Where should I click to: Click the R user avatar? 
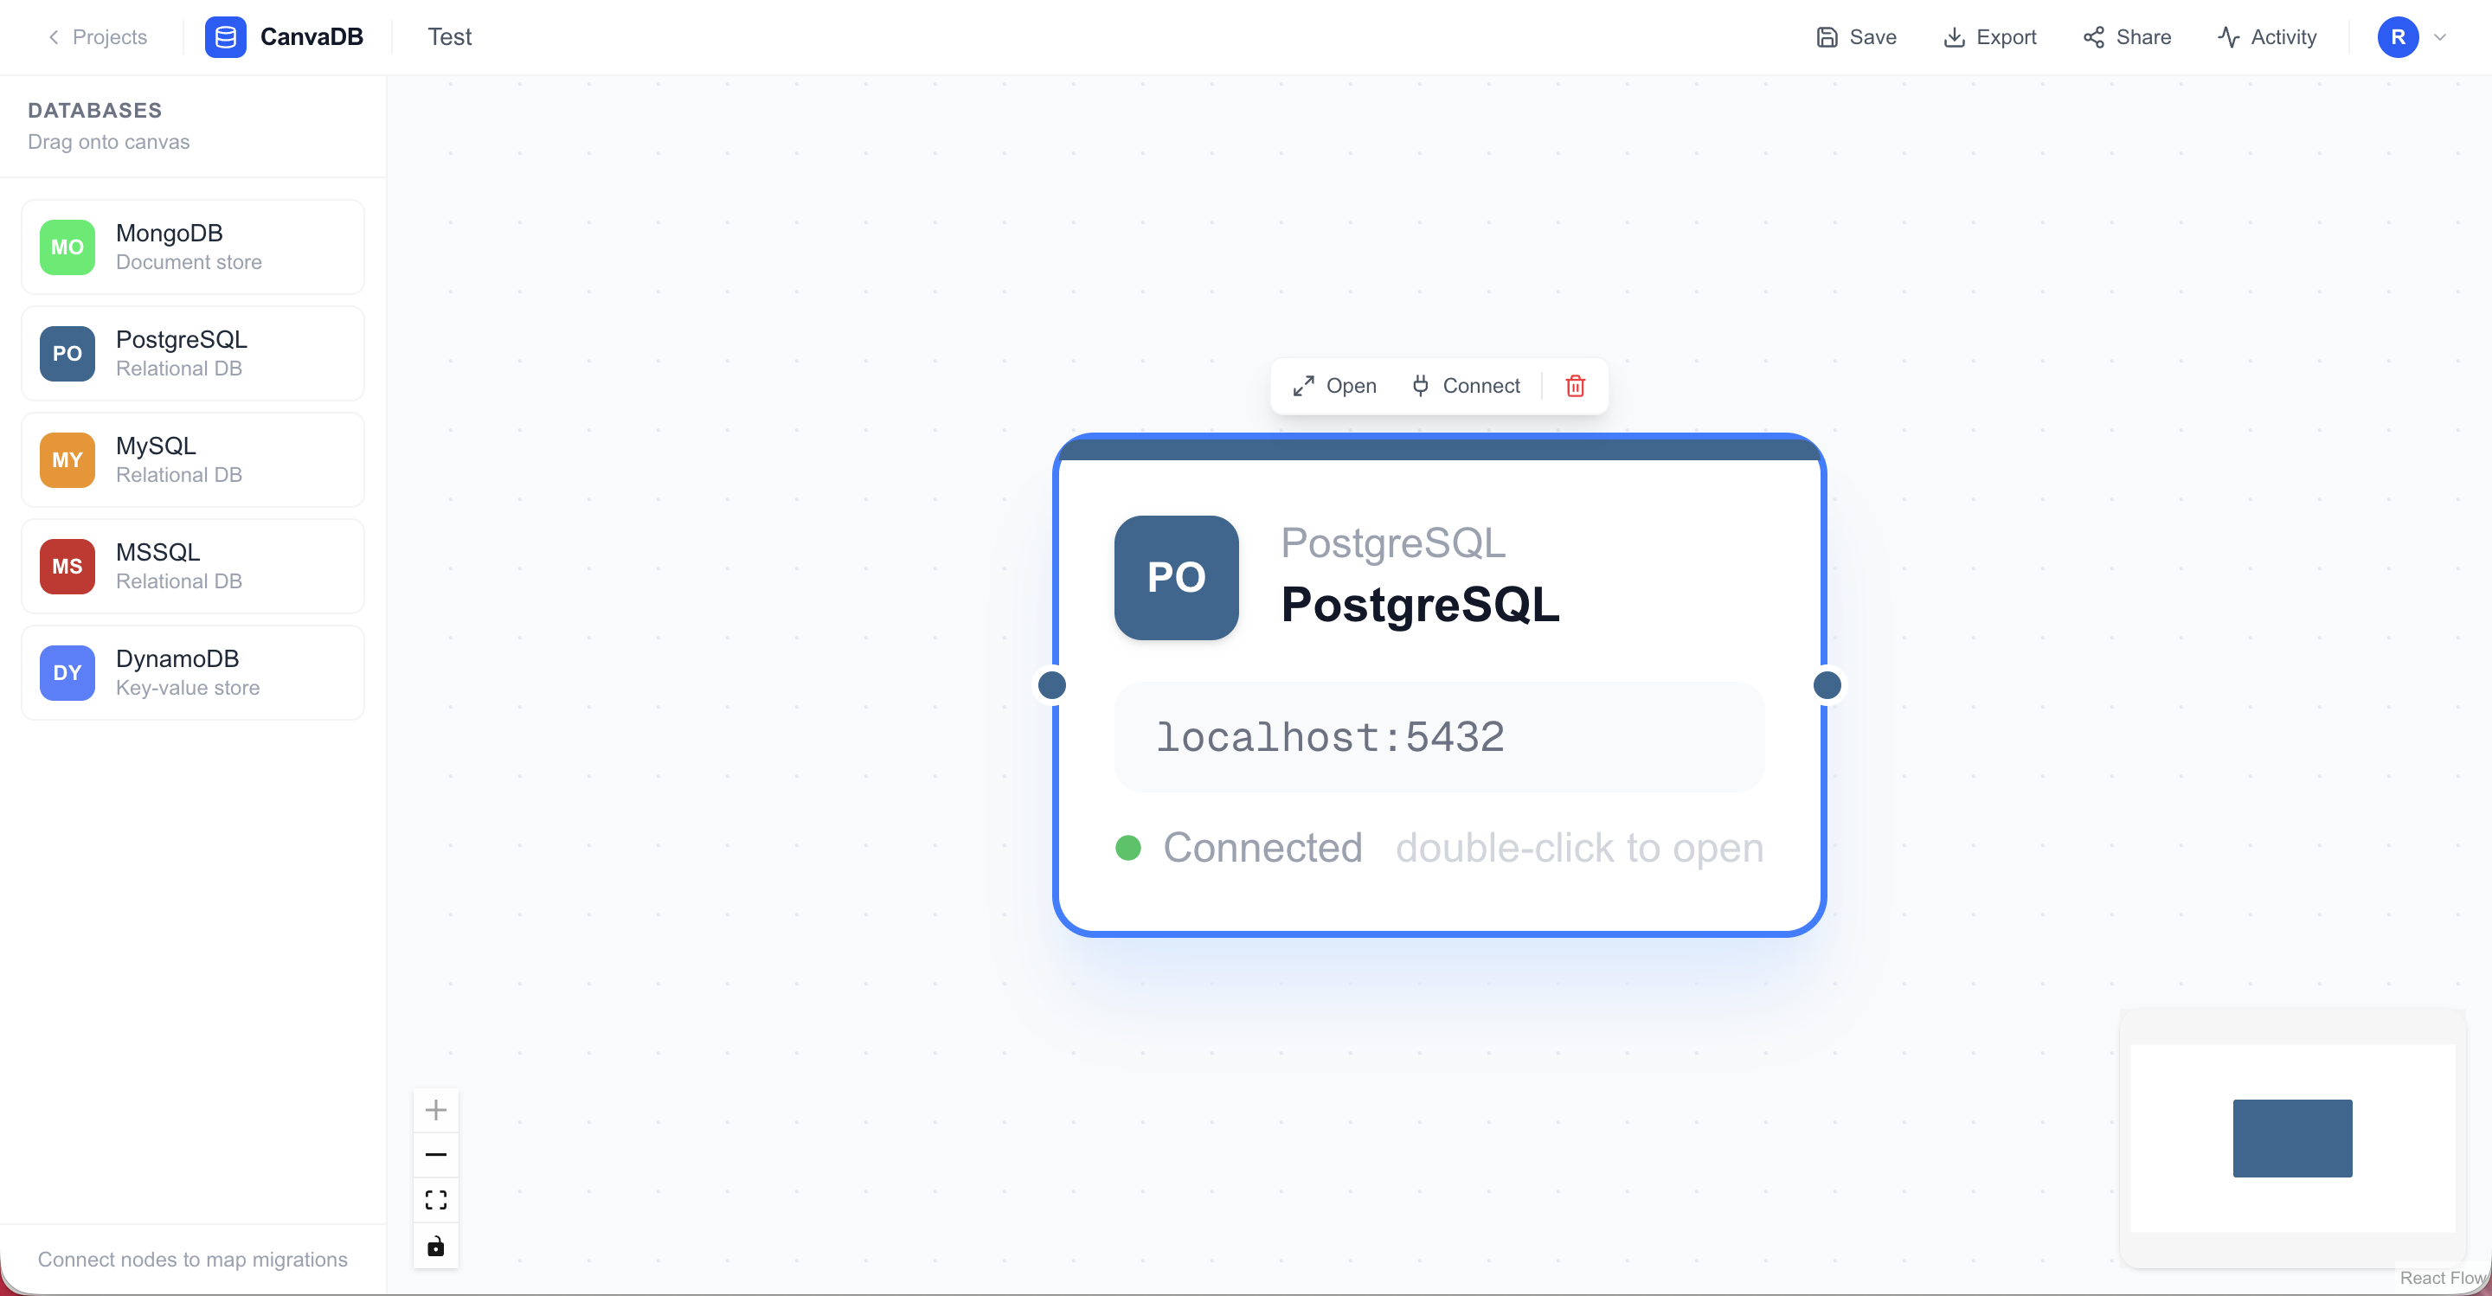(2399, 38)
